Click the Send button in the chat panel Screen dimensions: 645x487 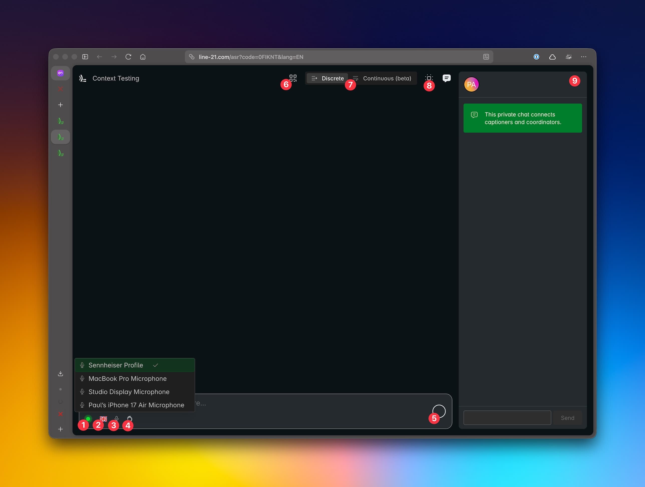[x=567, y=418]
